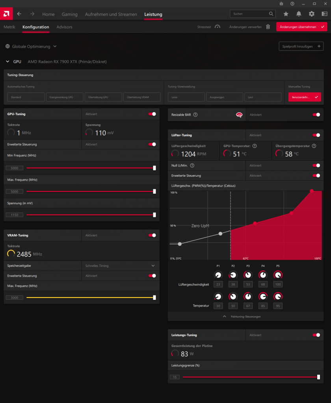Toggle Leistungs-Tuning switch
This screenshot has height=403, width=331.
coord(316,335)
